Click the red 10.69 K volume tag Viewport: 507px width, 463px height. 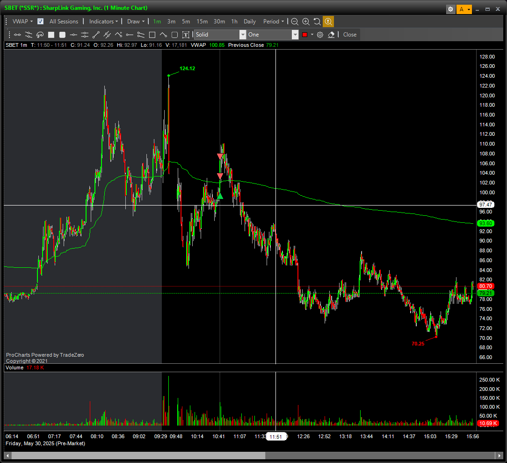tap(488, 423)
